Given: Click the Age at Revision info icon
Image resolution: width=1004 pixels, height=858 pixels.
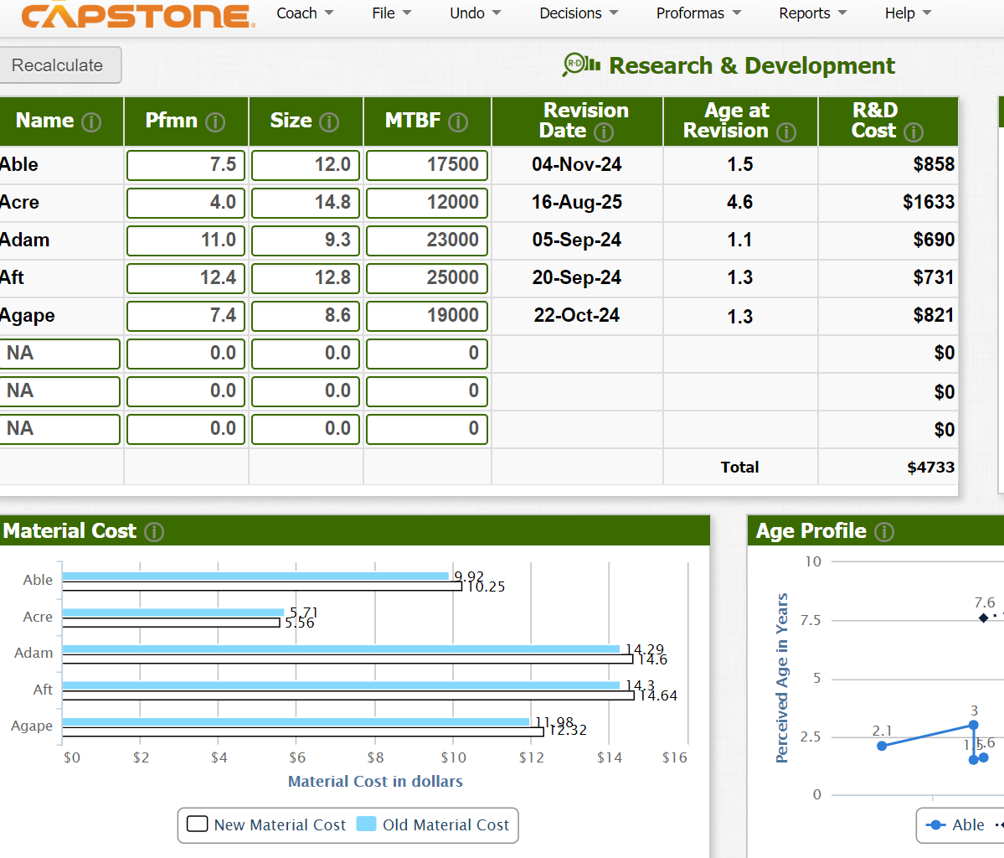Looking at the screenshot, I should pyautogui.click(x=786, y=132).
